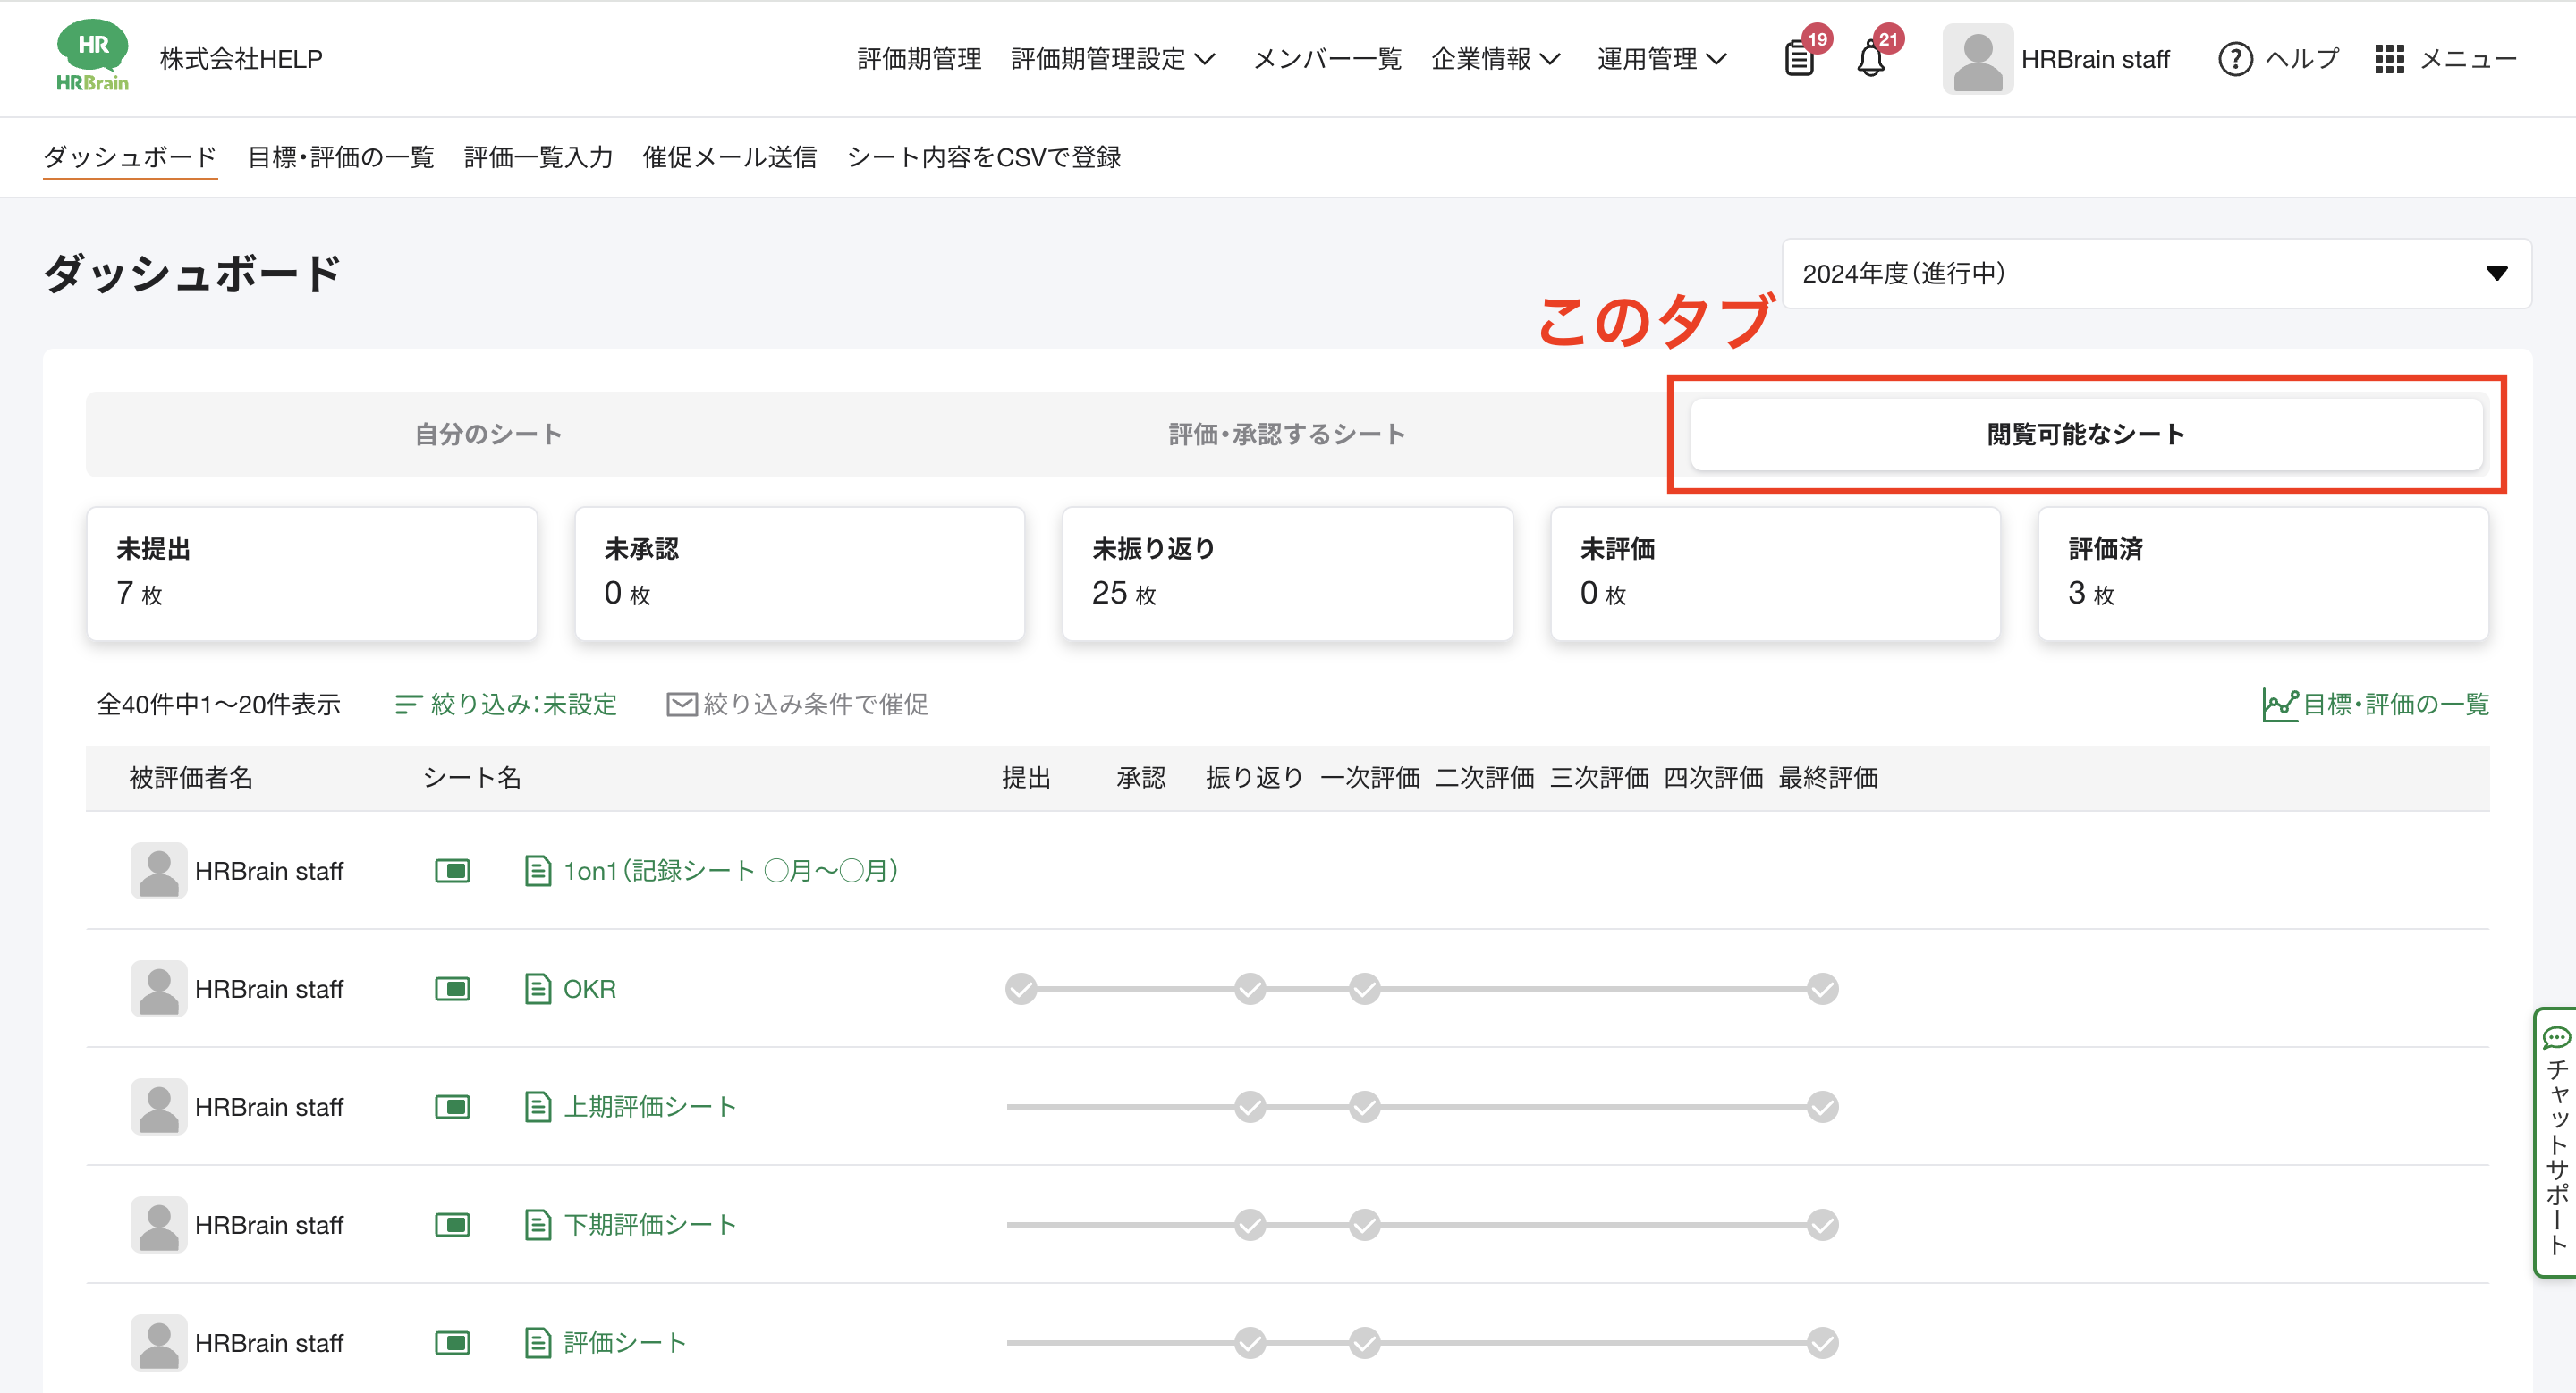
Task: Switch to the 目標・評価の一覧 sub-tab
Action: click(x=341, y=156)
